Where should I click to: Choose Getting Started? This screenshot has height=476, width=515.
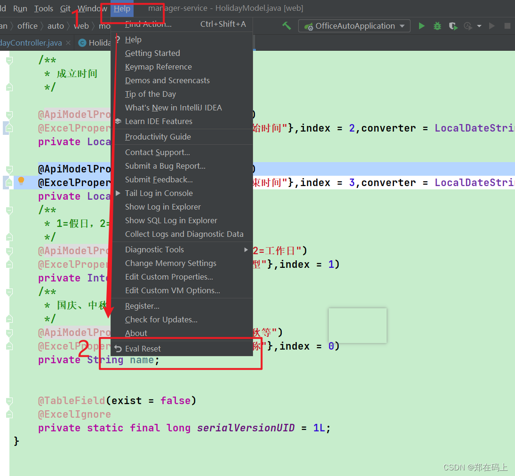[x=182, y=53]
